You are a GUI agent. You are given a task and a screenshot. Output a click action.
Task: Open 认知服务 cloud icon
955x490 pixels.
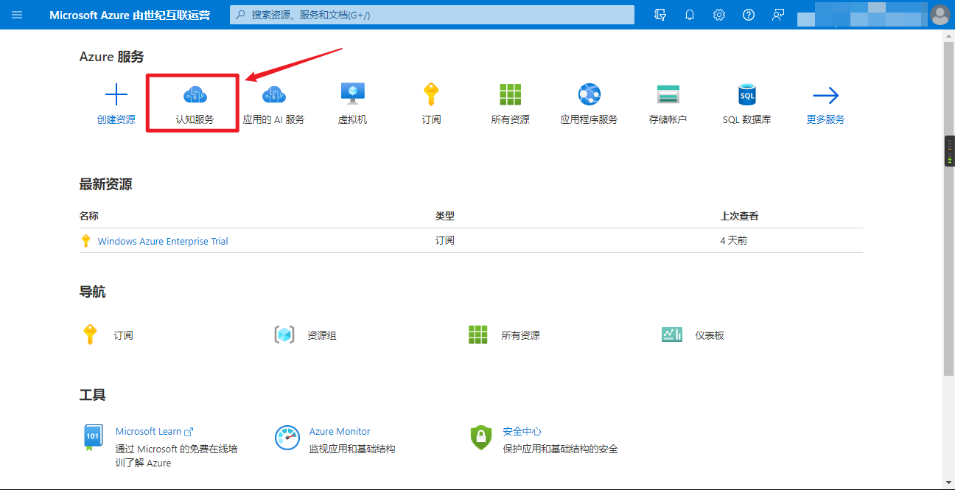195,94
